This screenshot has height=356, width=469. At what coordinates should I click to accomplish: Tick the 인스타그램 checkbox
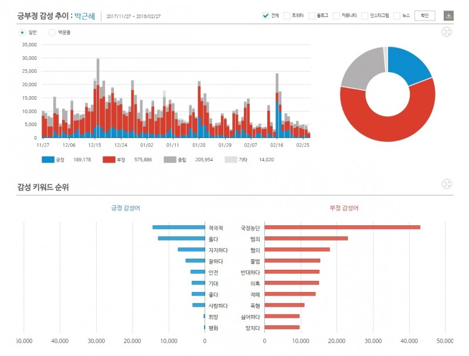pos(365,16)
